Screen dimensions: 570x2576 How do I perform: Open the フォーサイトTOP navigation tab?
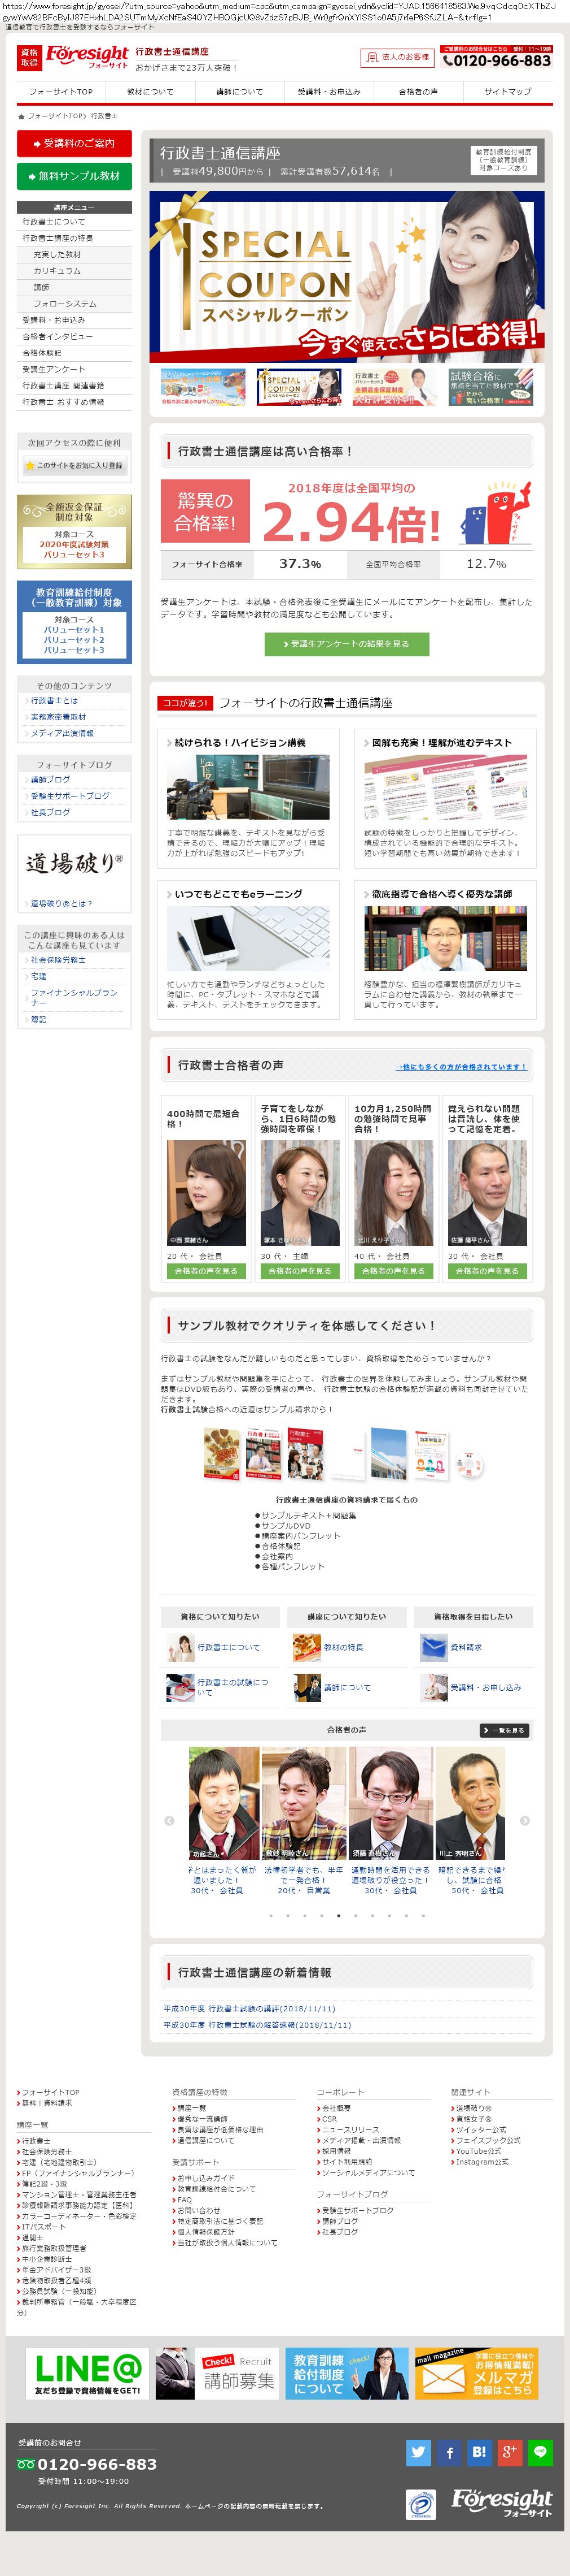[x=61, y=92]
